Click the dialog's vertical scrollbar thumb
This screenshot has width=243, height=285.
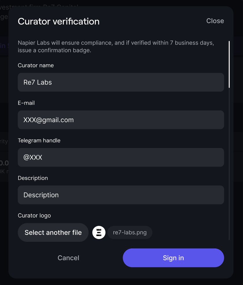[x=229, y=64]
